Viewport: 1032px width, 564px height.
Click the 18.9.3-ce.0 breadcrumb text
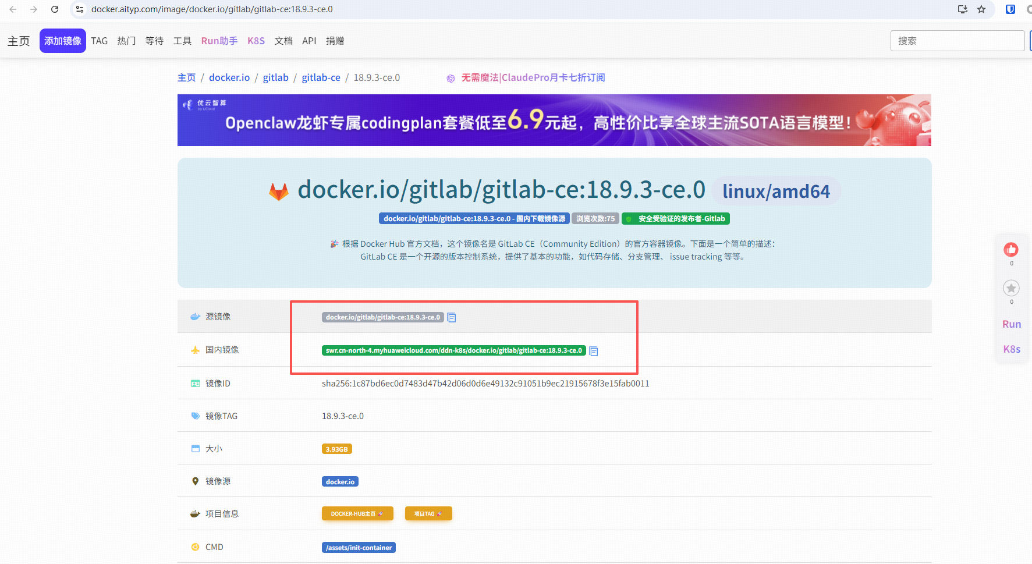[377, 77]
